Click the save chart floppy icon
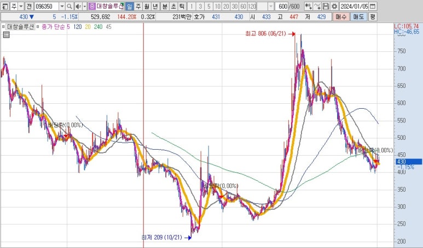This screenshot has width=423, height=248. point(326,6)
